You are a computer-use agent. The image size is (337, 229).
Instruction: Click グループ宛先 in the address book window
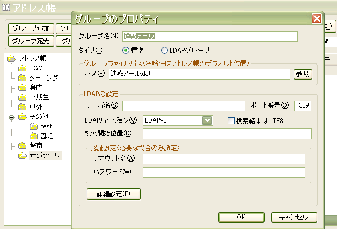pyautogui.click(x=31, y=41)
